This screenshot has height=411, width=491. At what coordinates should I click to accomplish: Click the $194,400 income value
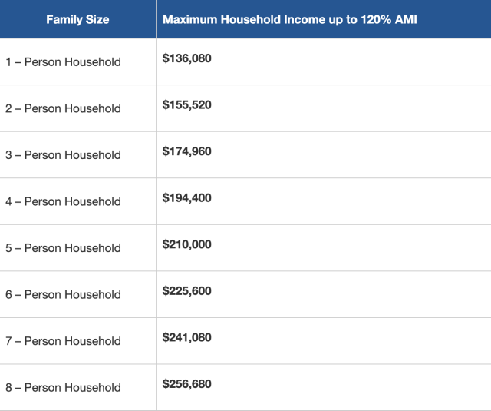coord(186,197)
